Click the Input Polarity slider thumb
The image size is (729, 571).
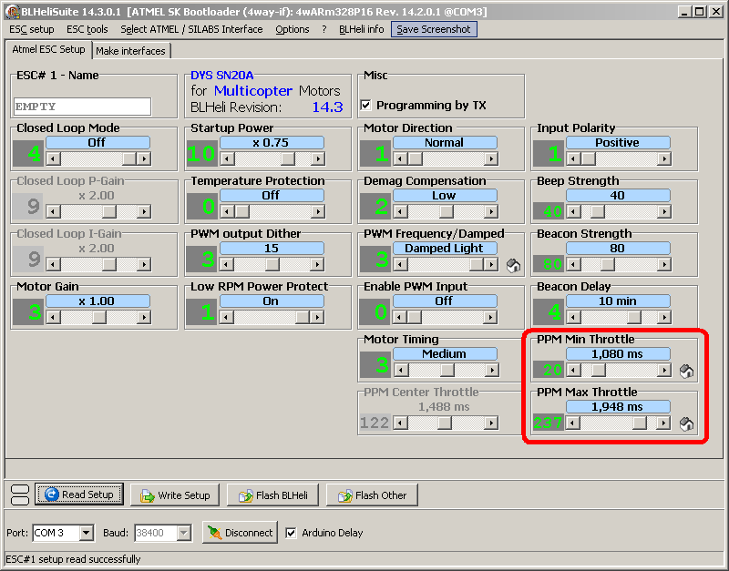point(588,158)
